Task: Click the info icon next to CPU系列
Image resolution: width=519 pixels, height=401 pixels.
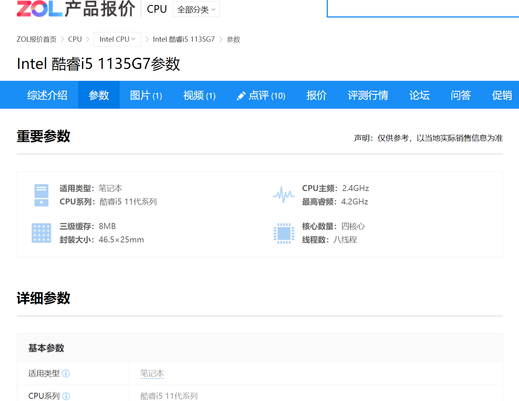Action: [66, 396]
